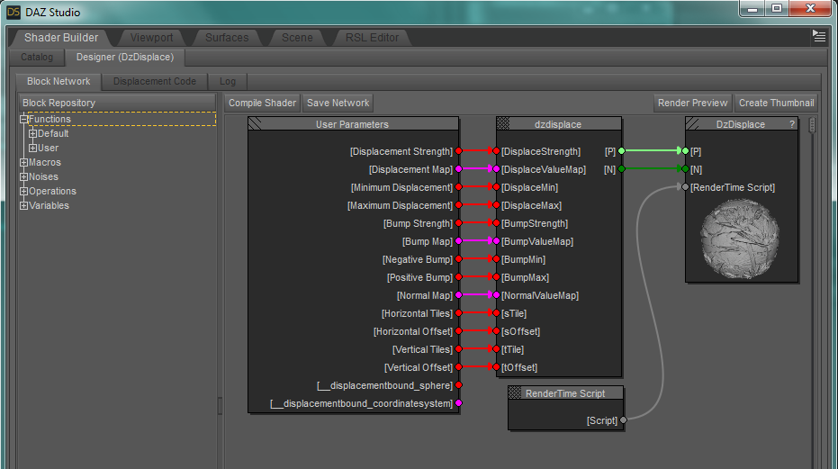
Task: Open the pane options menu icon
Action: (x=819, y=36)
